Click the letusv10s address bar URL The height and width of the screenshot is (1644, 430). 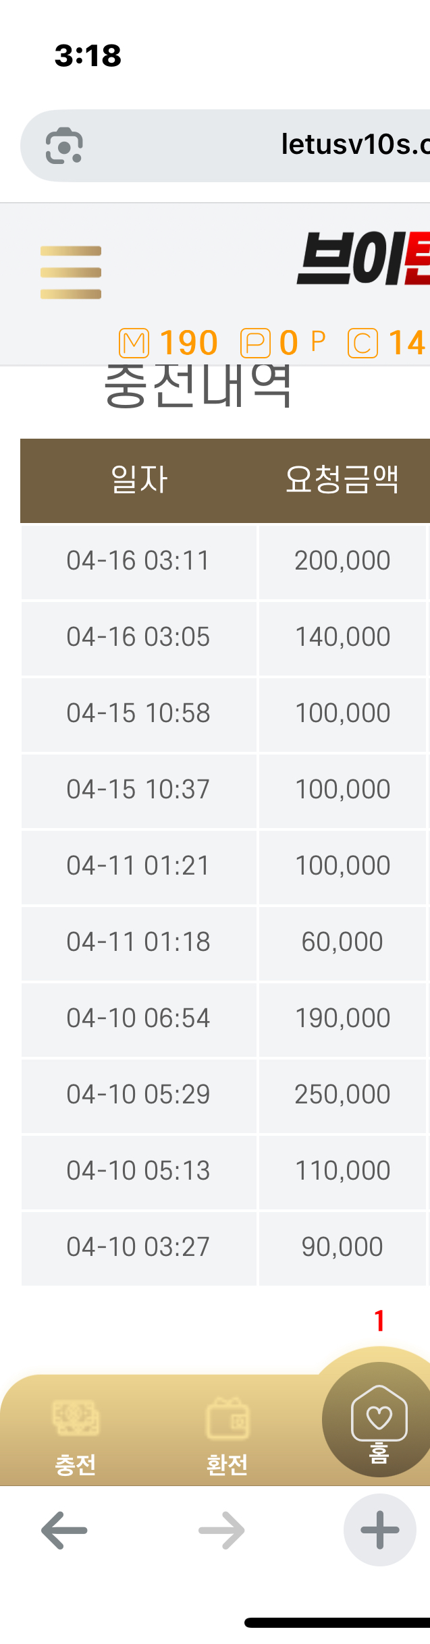pyautogui.click(x=354, y=145)
